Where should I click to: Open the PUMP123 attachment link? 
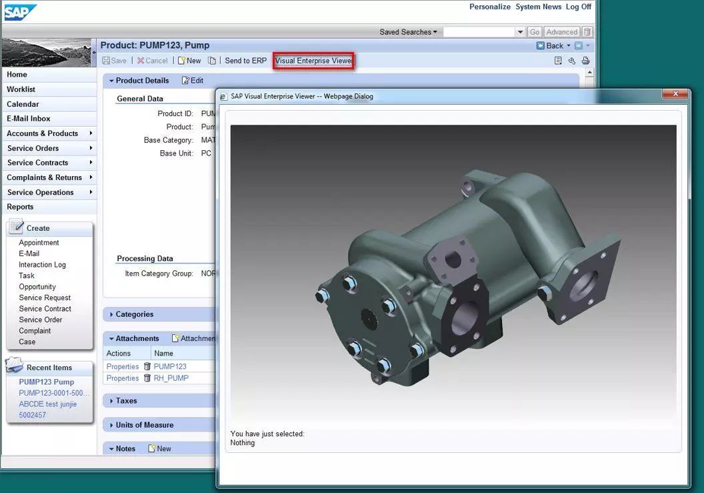(x=170, y=367)
